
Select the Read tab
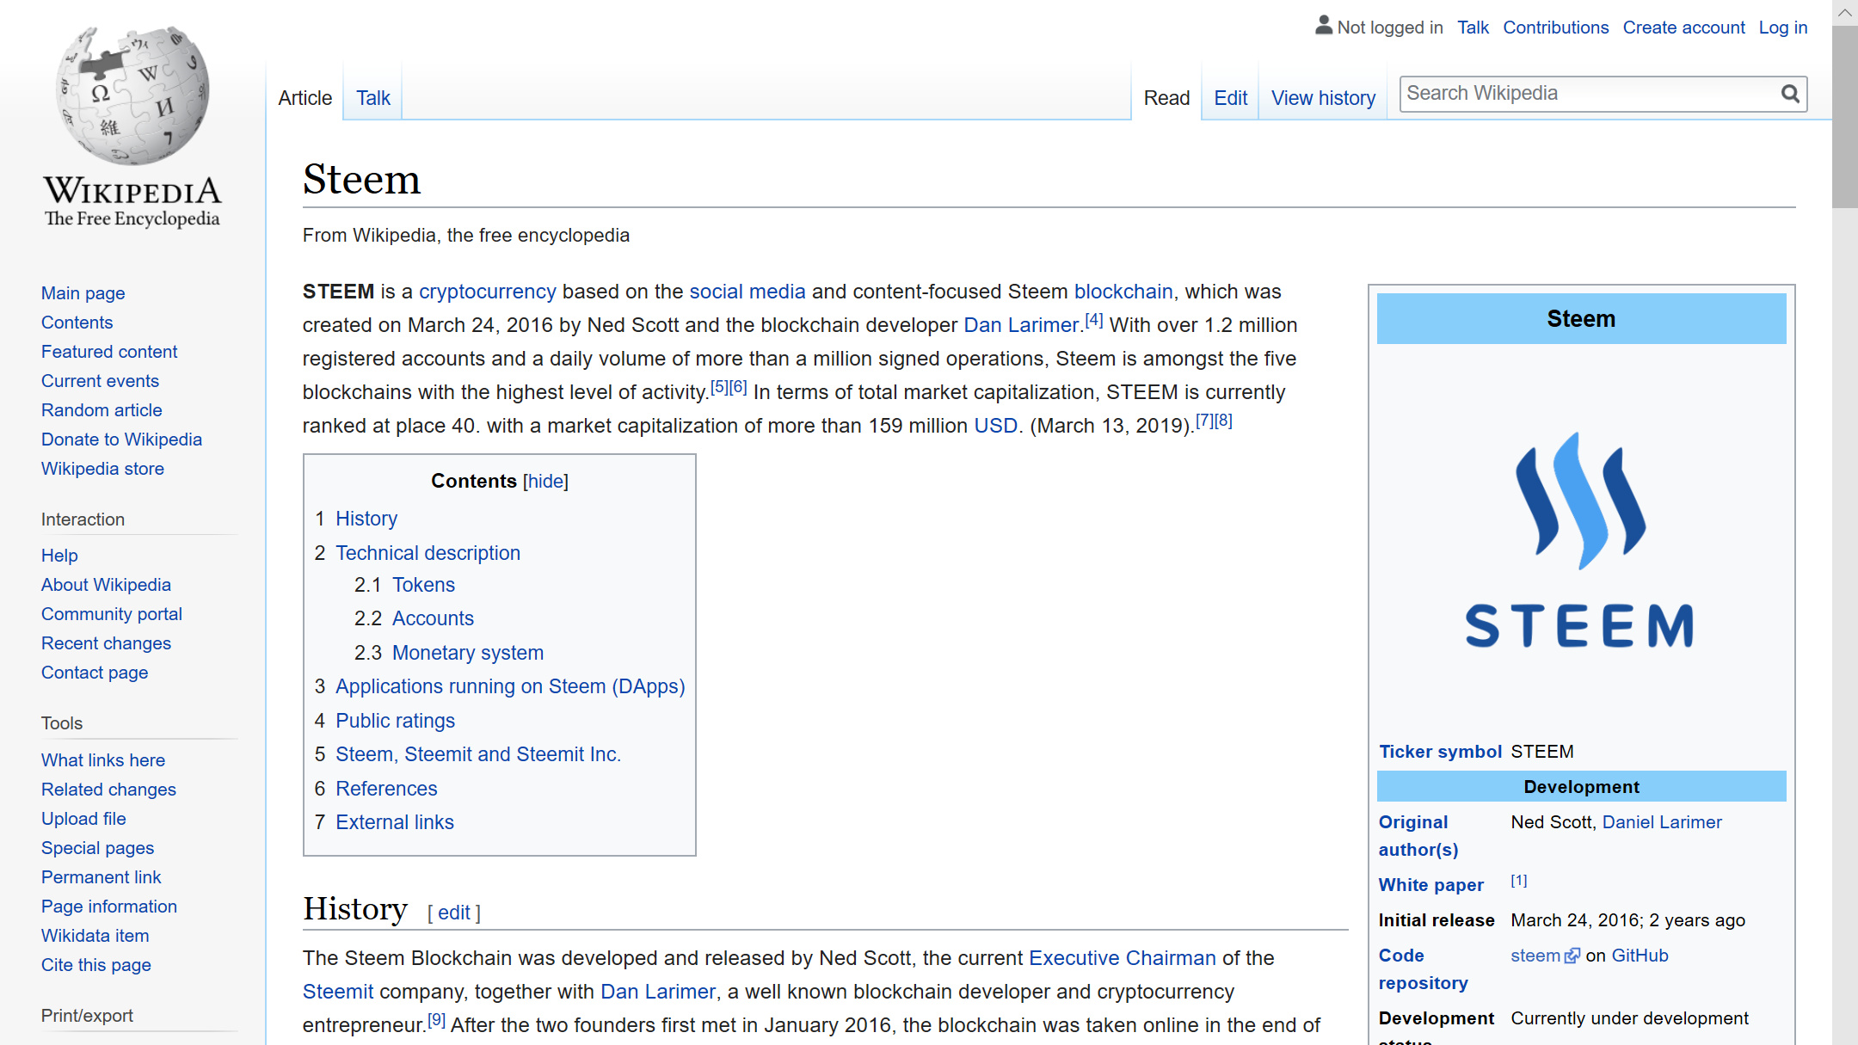pyautogui.click(x=1166, y=98)
